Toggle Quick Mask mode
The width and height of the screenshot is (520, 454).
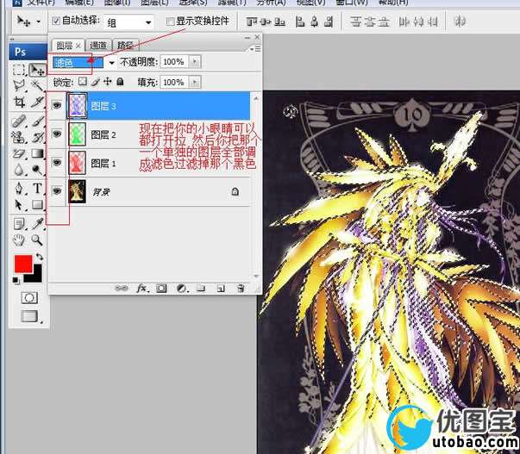pyautogui.click(x=29, y=297)
